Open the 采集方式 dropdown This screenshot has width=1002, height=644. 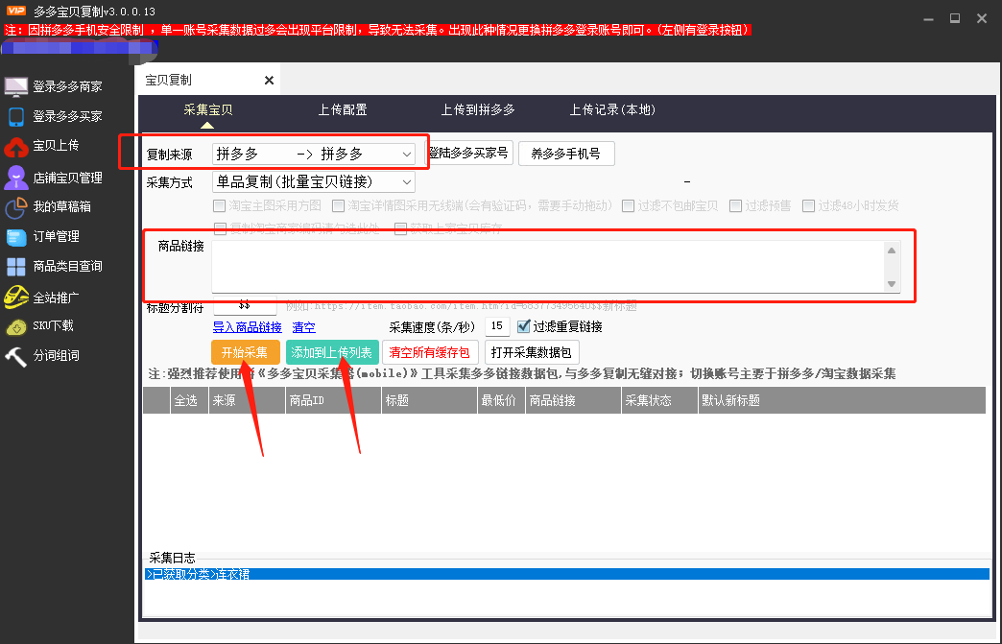pyautogui.click(x=314, y=182)
